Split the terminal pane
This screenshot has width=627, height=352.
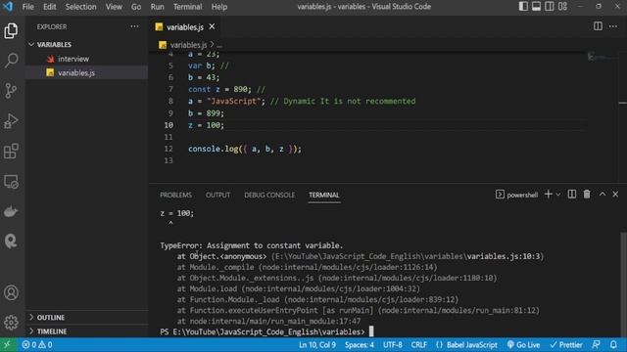pyautogui.click(x=572, y=195)
